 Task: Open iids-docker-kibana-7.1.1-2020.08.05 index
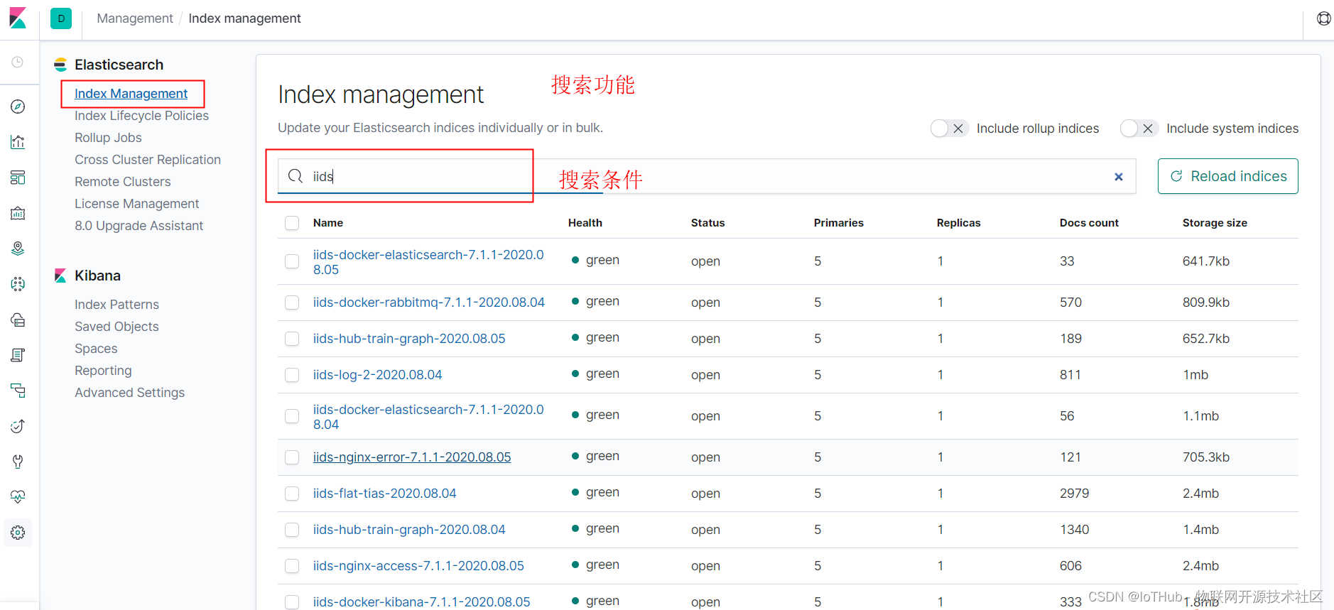pyautogui.click(x=421, y=602)
